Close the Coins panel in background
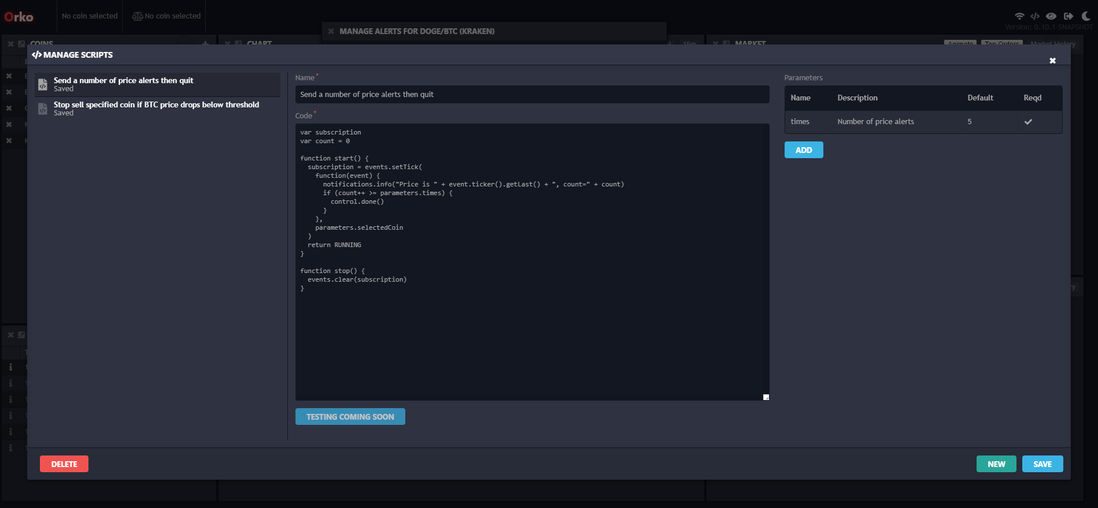This screenshot has width=1098, height=508. point(10,44)
